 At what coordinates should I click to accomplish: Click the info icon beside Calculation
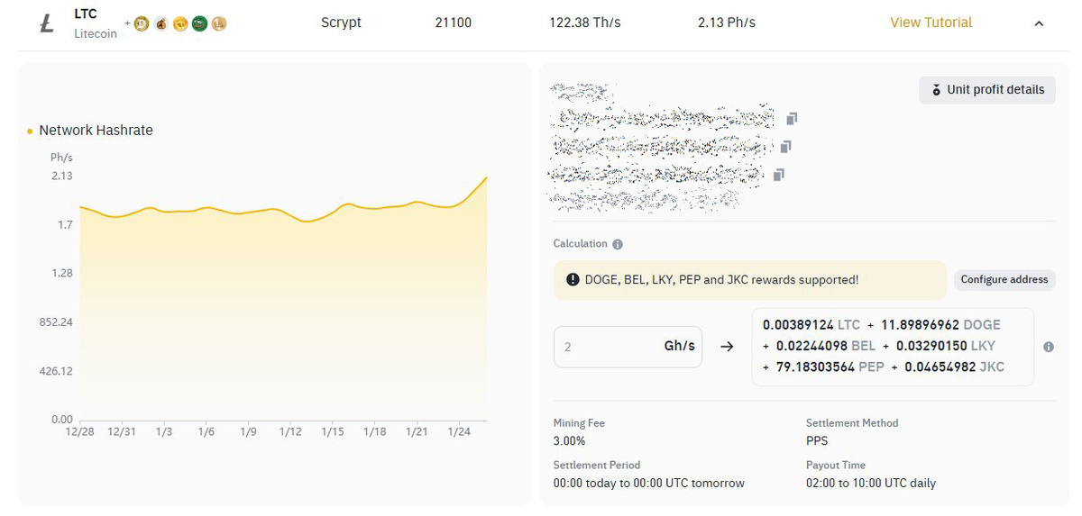618,244
